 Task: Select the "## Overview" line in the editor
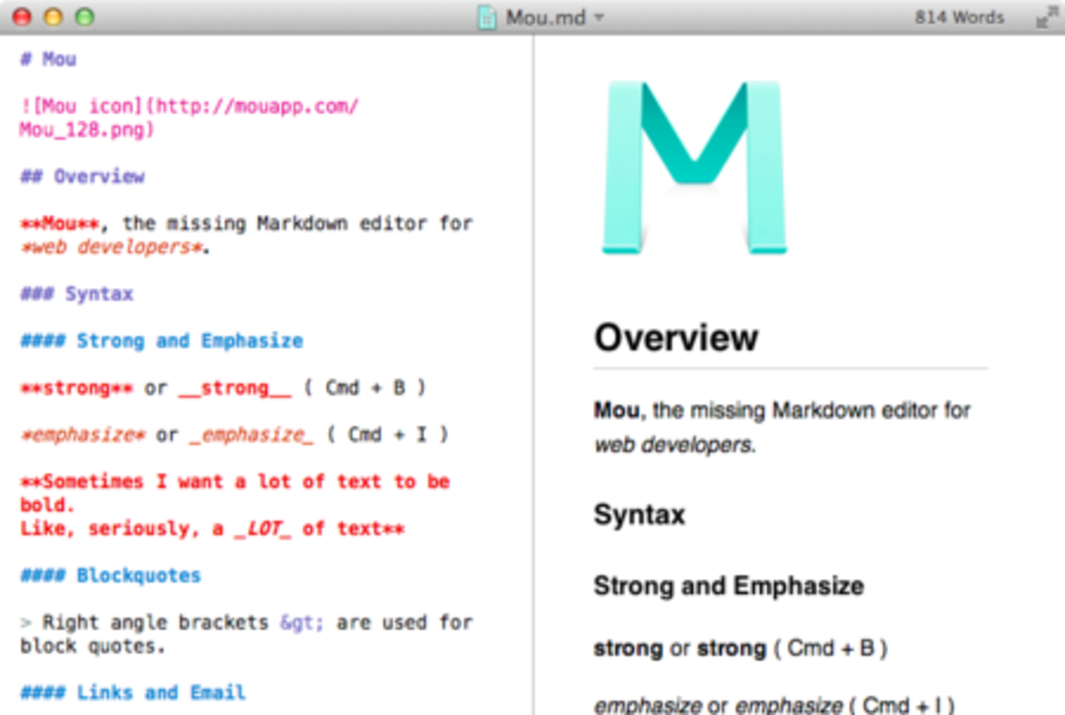pos(82,176)
